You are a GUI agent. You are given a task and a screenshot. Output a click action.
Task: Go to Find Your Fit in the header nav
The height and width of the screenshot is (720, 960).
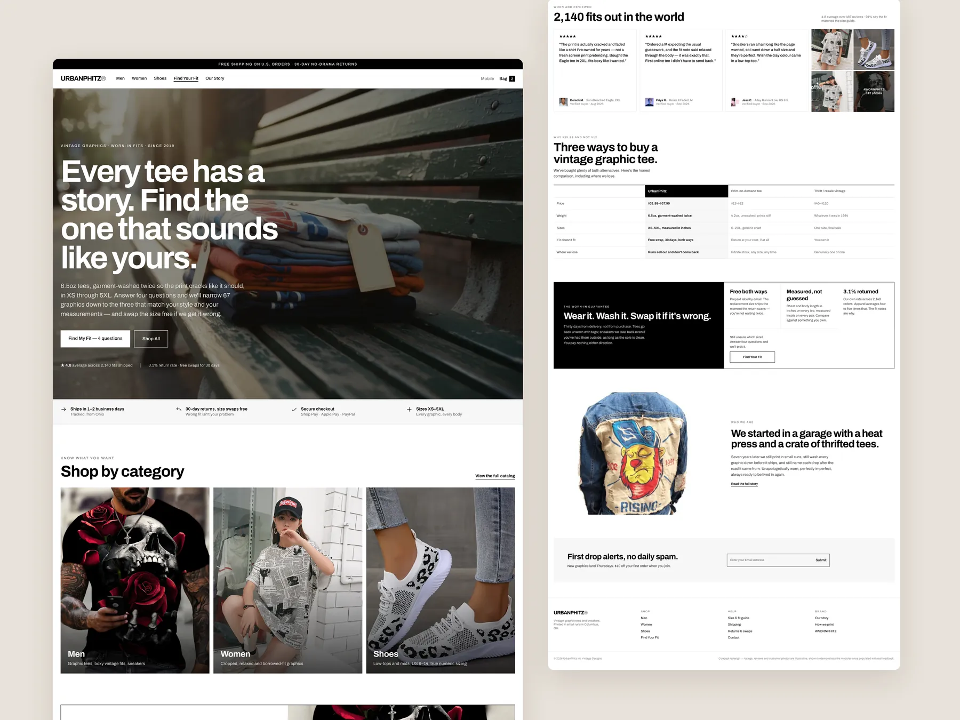[186, 78]
